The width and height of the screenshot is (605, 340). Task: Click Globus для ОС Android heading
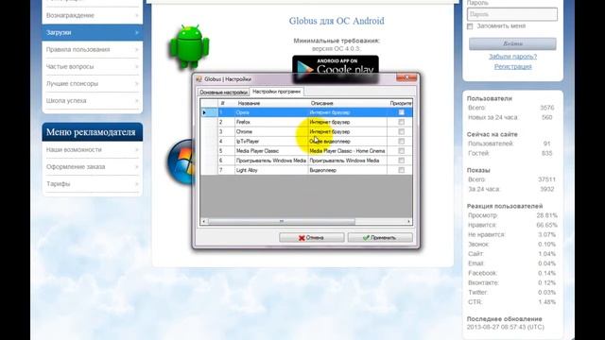[x=337, y=21]
